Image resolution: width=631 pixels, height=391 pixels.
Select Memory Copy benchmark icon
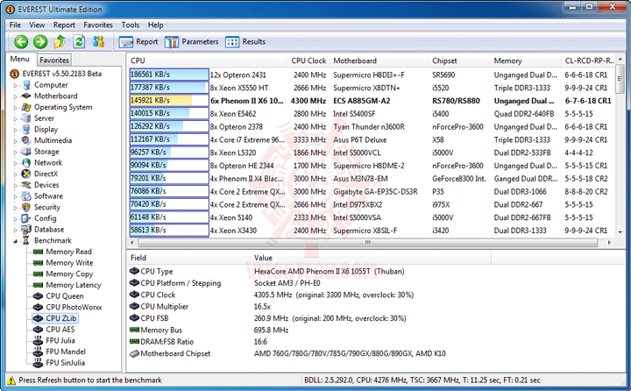[x=38, y=274]
